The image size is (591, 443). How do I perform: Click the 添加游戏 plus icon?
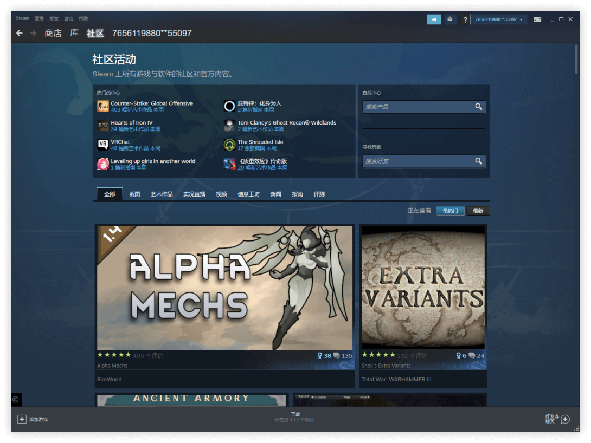click(22, 419)
